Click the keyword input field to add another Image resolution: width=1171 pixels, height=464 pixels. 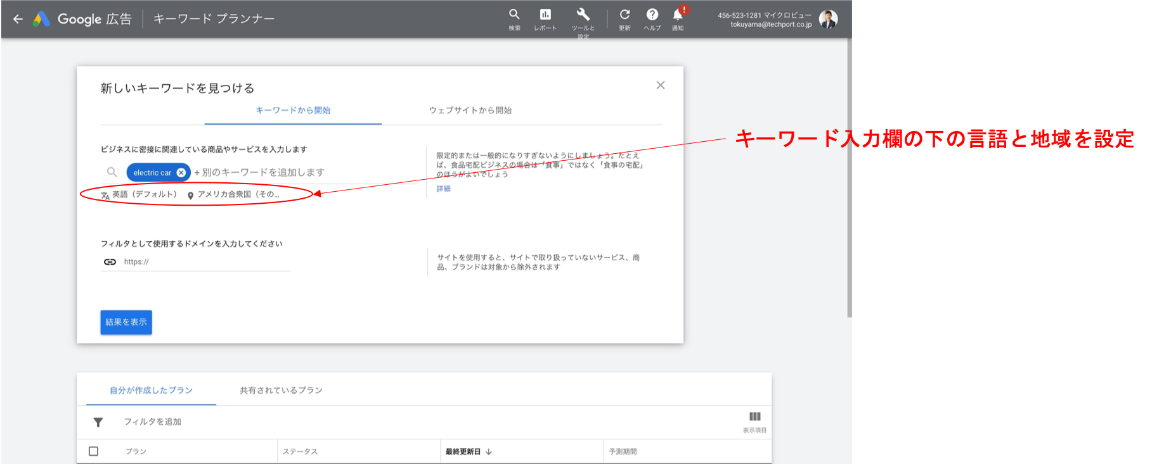pos(260,172)
